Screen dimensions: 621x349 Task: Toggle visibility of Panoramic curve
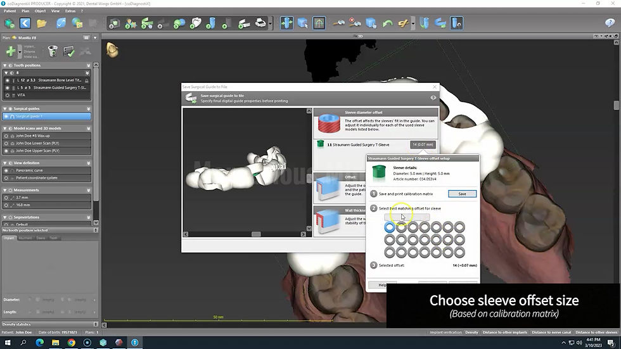[x=6, y=170]
